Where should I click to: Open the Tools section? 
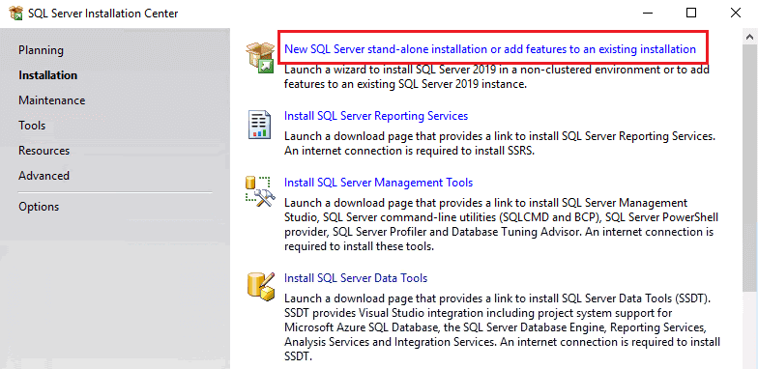click(32, 126)
